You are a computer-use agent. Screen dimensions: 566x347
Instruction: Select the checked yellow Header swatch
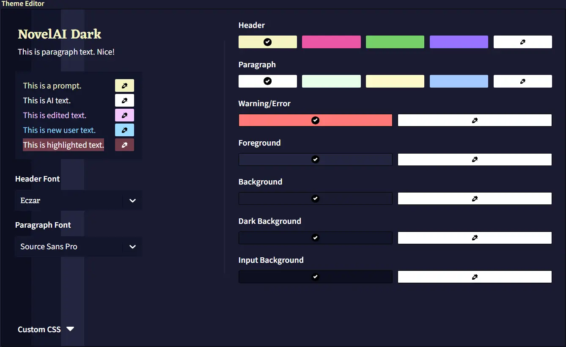267,42
